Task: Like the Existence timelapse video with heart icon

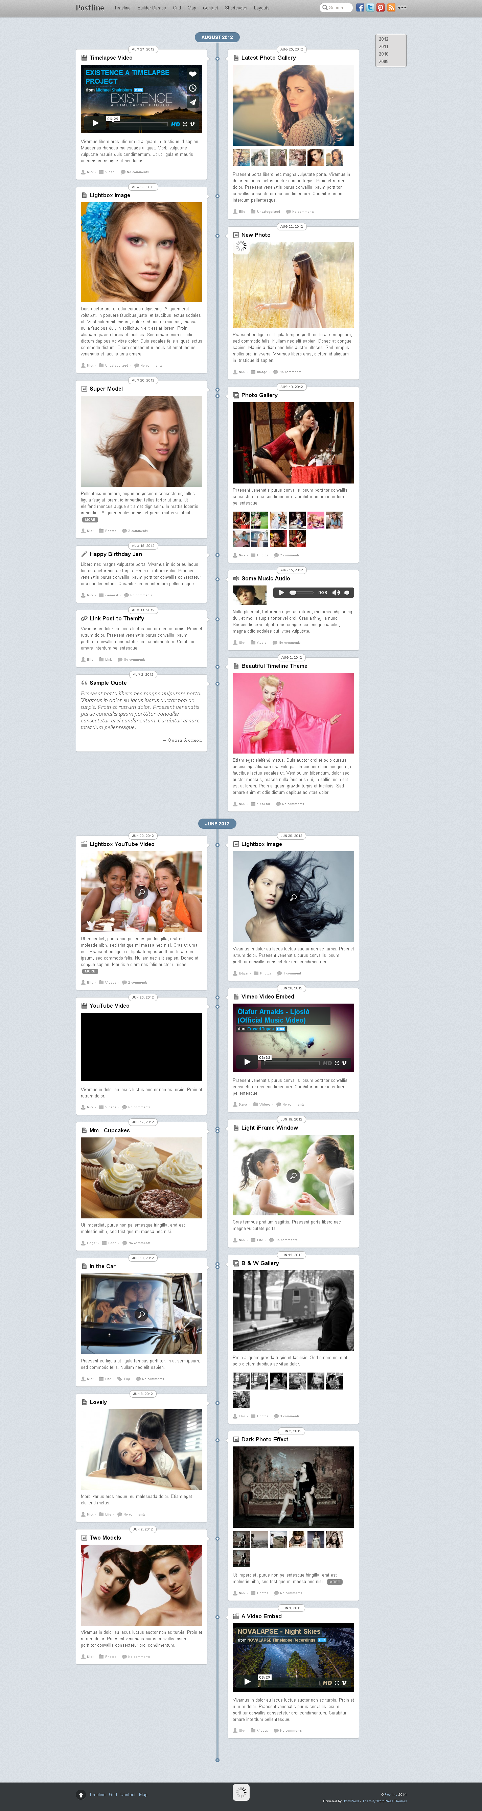Action: [192, 74]
